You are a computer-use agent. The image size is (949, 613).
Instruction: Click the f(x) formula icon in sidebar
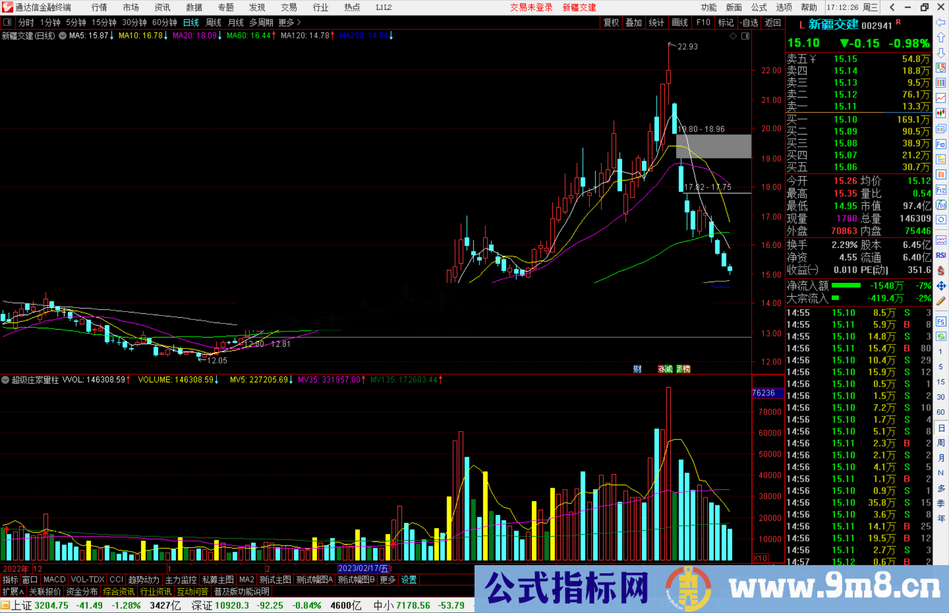(x=941, y=205)
